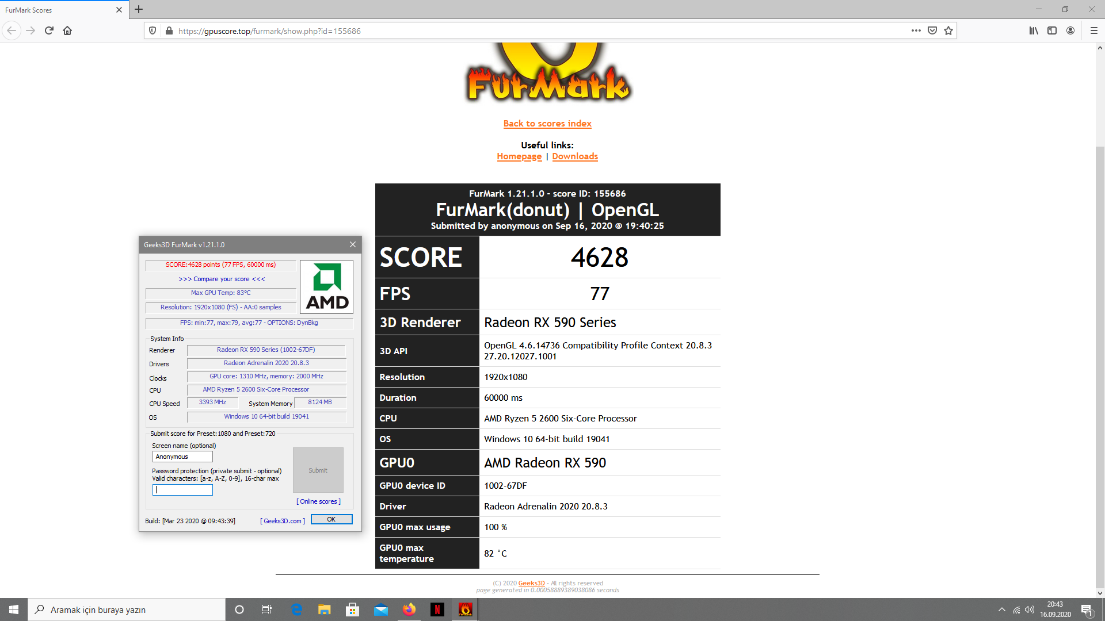
Task: Click the Submit button in FurMark dialog
Action: click(x=318, y=470)
